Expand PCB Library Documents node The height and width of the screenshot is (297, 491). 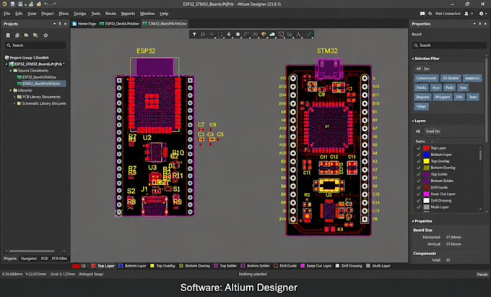click(14, 97)
